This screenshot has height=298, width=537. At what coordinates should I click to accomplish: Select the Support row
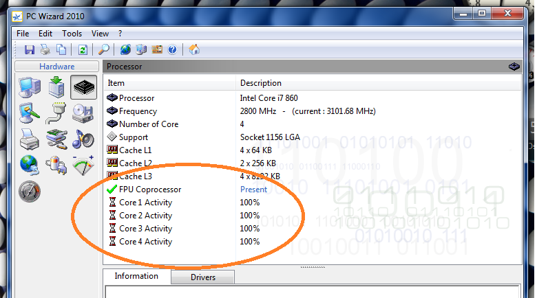[313, 137]
